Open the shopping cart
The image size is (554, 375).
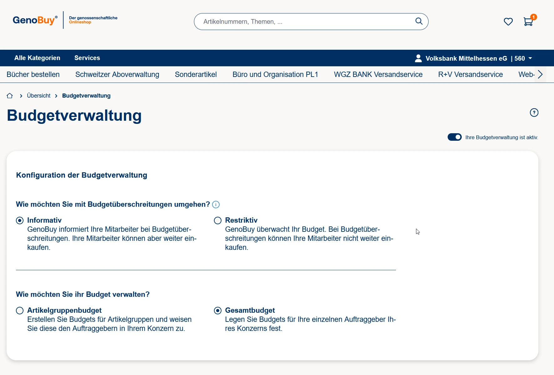[528, 22]
